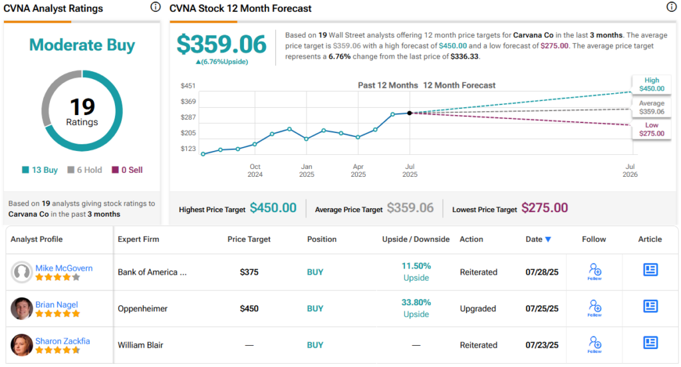Follow analyst Mike McGovern
Screen dimensions: 681x367
pos(595,272)
